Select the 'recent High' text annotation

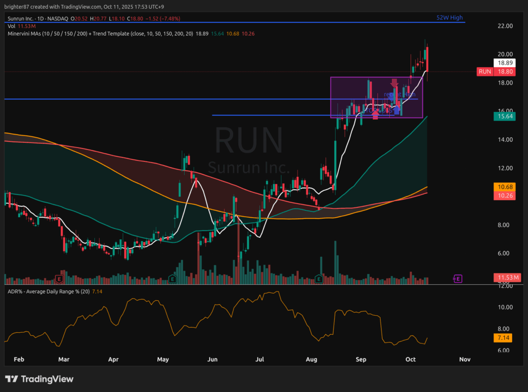point(400,95)
